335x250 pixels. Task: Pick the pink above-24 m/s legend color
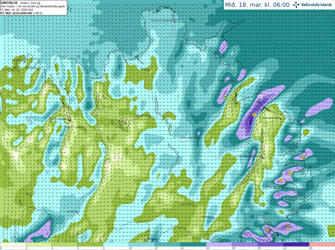coord(322,245)
